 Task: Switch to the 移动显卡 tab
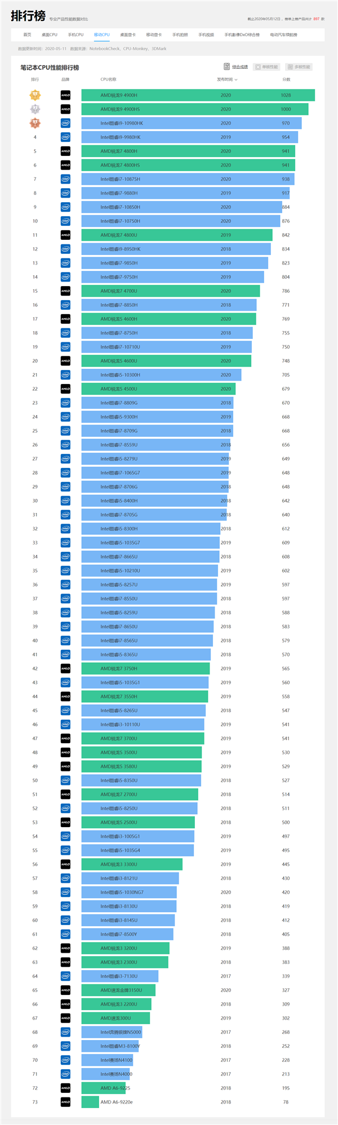(x=154, y=35)
